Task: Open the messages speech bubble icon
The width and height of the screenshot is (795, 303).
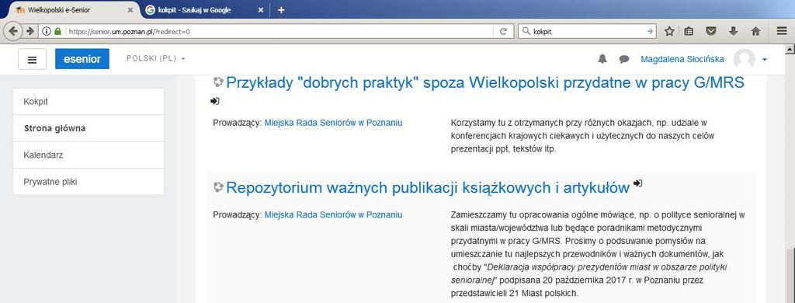Action: click(624, 59)
